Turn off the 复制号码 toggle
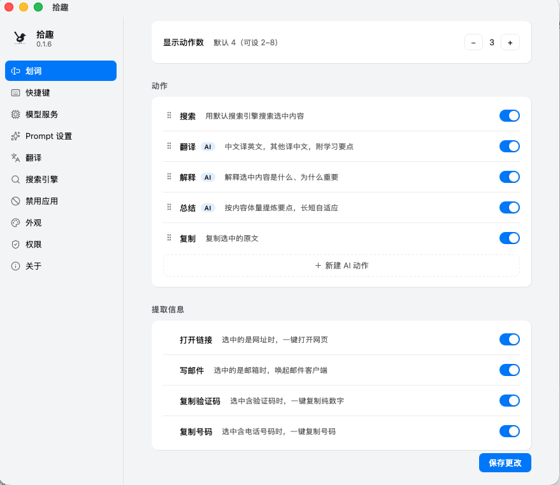 click(x=509, y=431)
